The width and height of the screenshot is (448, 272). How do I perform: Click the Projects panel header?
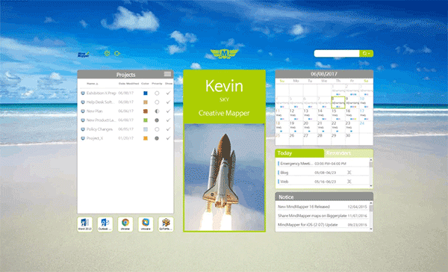125,75
